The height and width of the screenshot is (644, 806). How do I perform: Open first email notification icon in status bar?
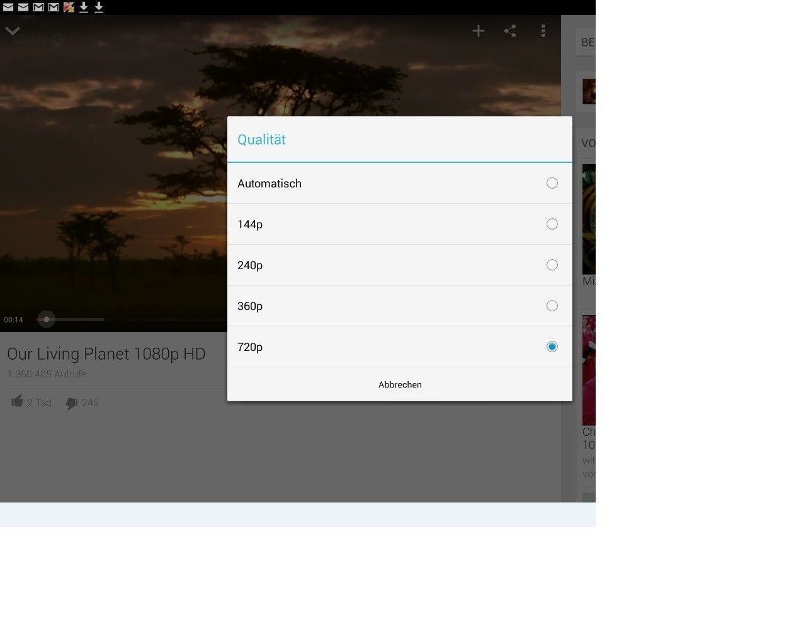[8, 7]
